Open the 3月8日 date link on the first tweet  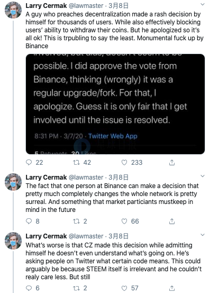(118, 6)
